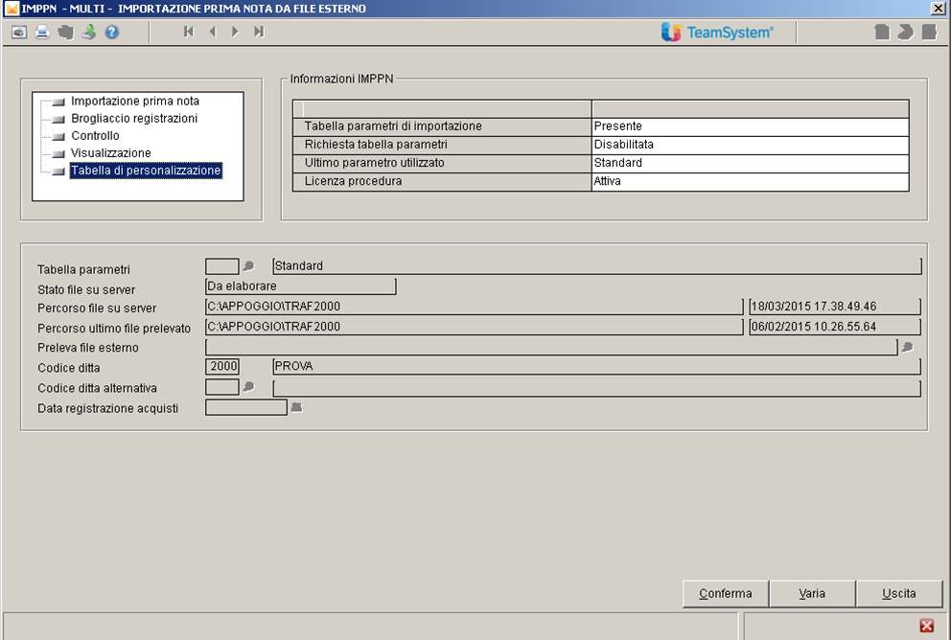Click the grayed rightmost toolbar icon

click(x=929, y=33)
